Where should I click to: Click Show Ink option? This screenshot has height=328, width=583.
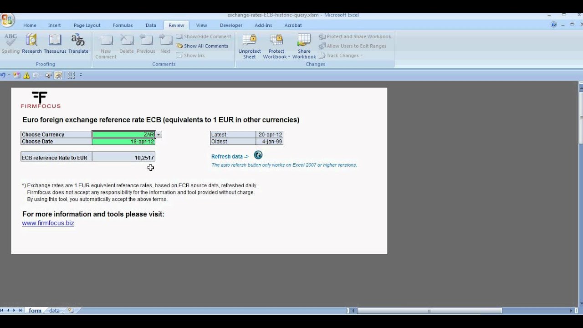tap(190, 56)
